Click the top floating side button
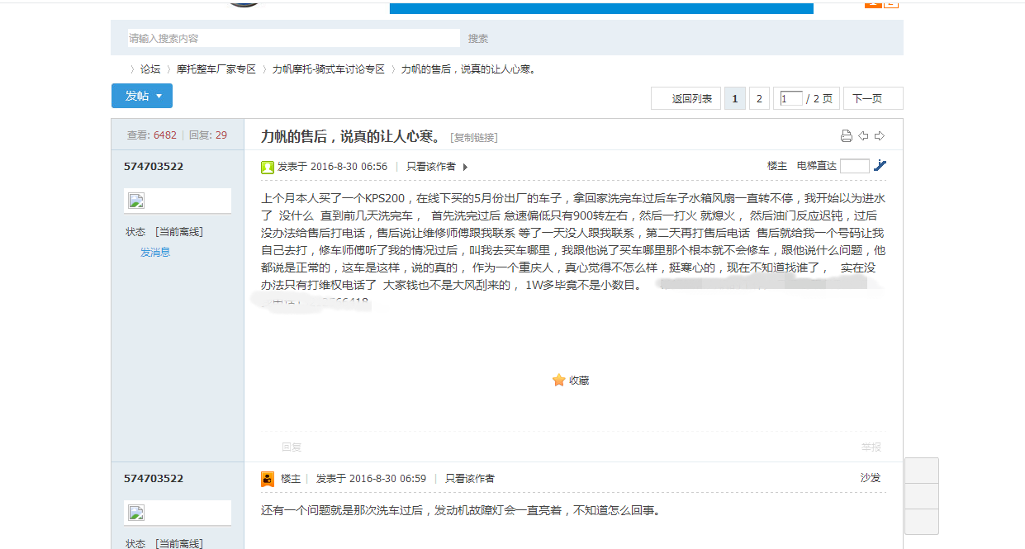This screenshot has height=549, width=1025. 922,471
